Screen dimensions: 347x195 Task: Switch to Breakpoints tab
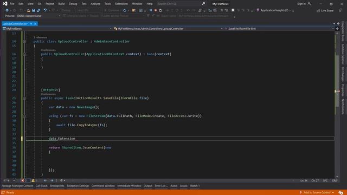point(57,186)
